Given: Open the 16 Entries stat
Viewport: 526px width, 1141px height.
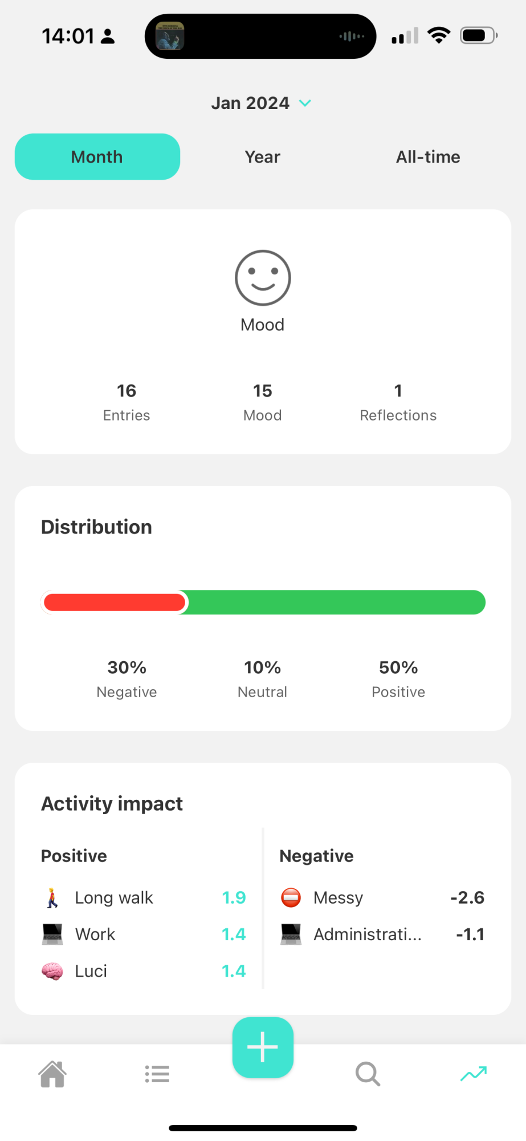Looking at the screenshot, I should pos(127,402).
